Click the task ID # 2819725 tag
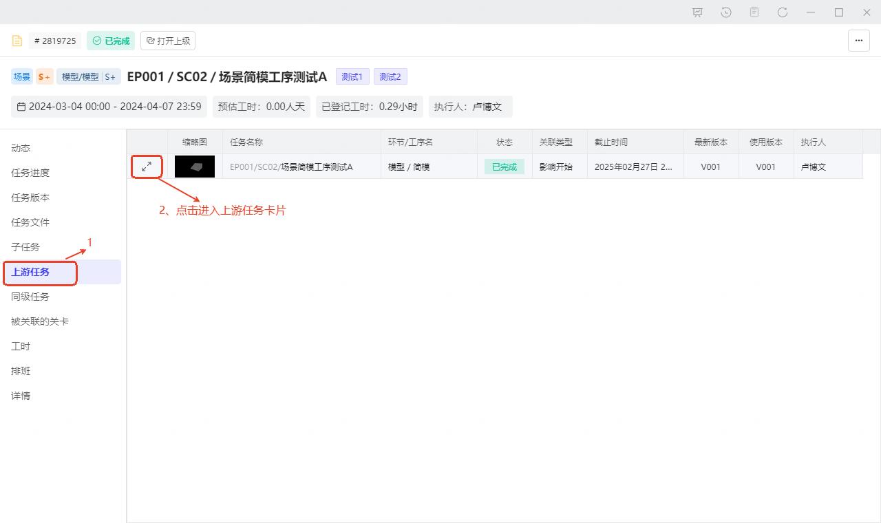 pos(55,41)
